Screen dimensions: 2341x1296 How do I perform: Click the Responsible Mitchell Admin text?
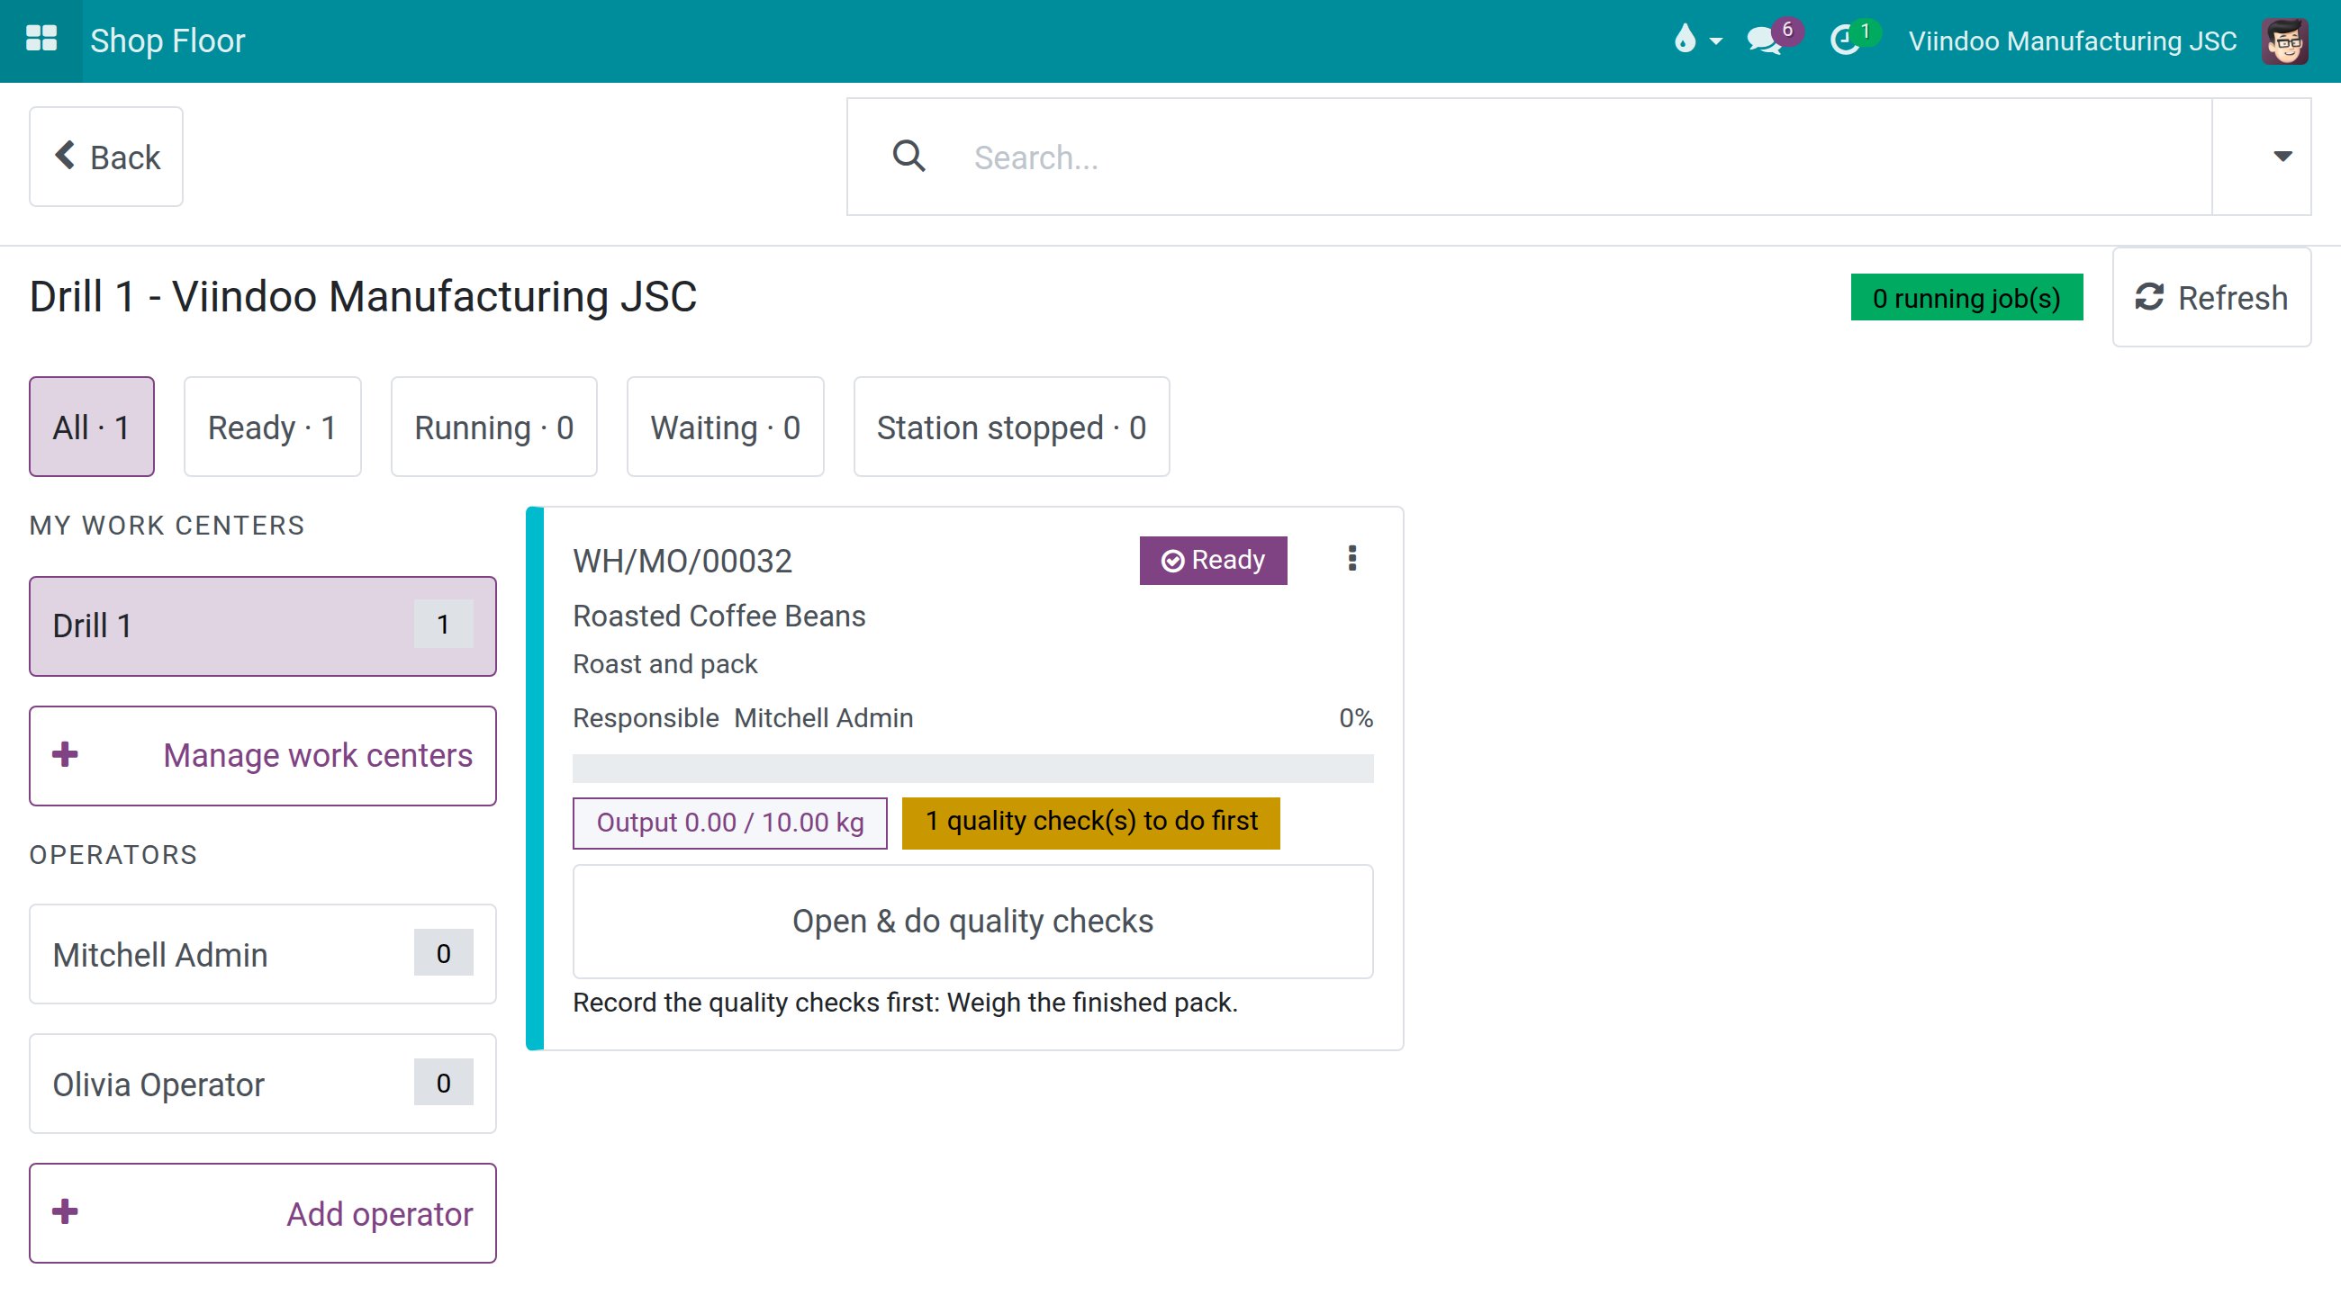click(743, 717)
